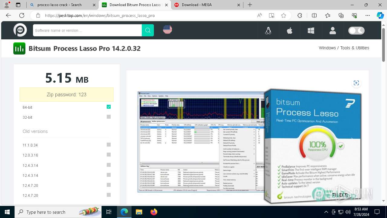The width and height of the screenshot is (387, 218).
Task: Click the green search magnifier button
Action: [x=148, y=30]
